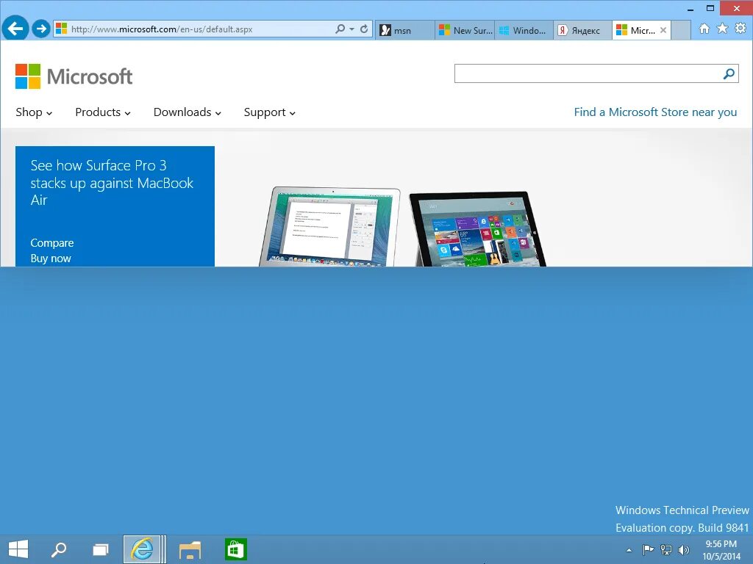Image resolution: width=753 pixels, height=564 pixels.
Task: Open taskbar Search magnifier
Action: click(x=59, y=549)
